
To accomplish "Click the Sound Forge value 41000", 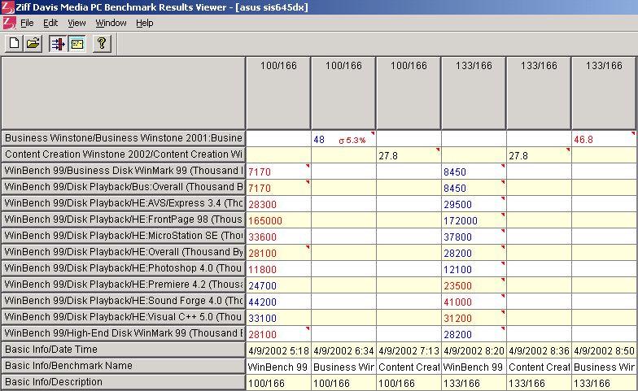I will pos(474,302).
